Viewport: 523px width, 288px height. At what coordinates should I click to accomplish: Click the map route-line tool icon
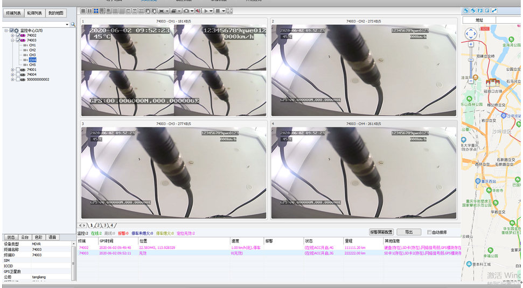(494, 11)
